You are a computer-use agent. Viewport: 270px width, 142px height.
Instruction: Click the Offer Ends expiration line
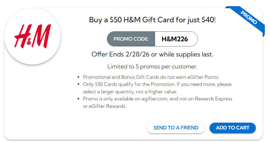click(x=152, y=54)
